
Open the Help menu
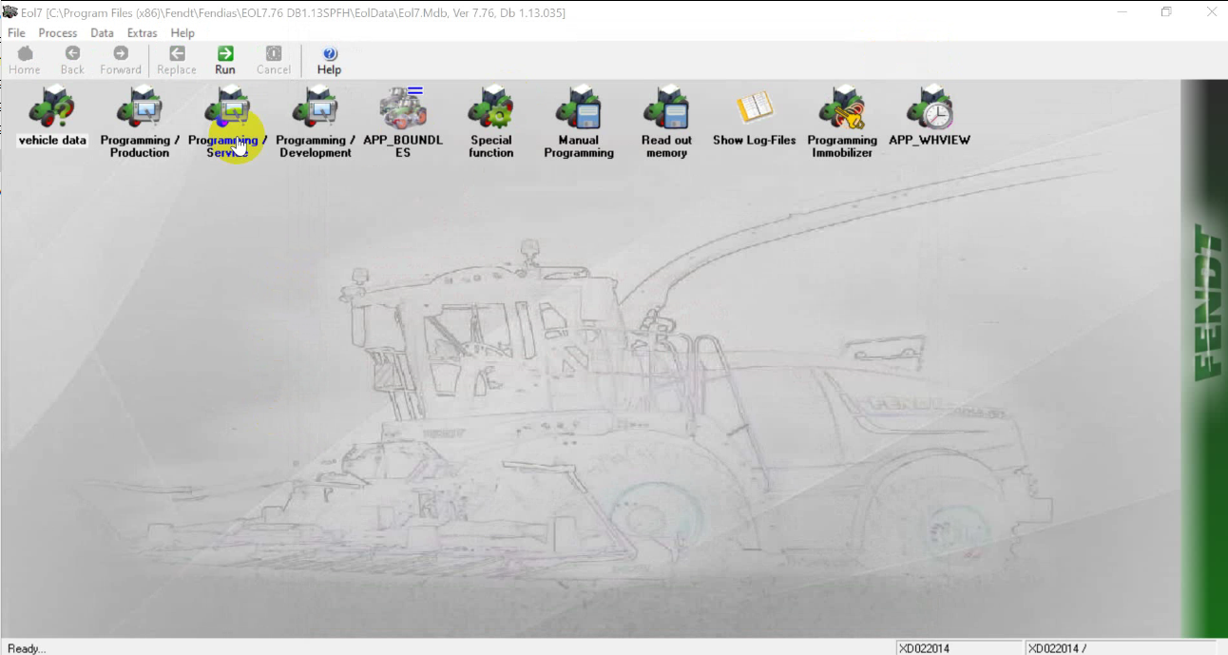pos(182,32)
